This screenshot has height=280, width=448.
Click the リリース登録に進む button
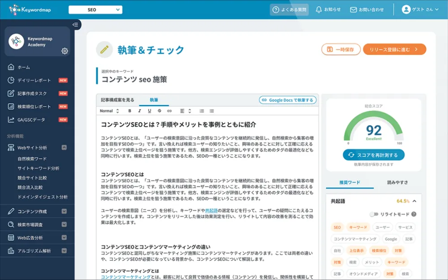(394, 50)
